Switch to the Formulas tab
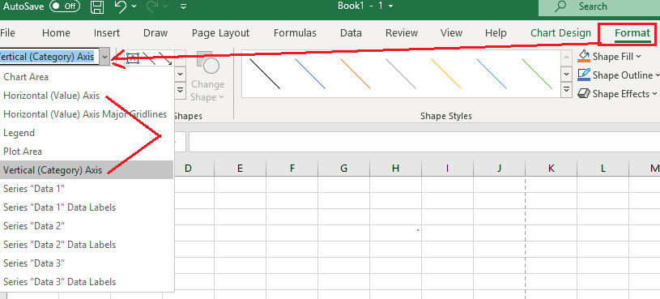The width and height of the screenshot is (660, 299). (295, 33)
